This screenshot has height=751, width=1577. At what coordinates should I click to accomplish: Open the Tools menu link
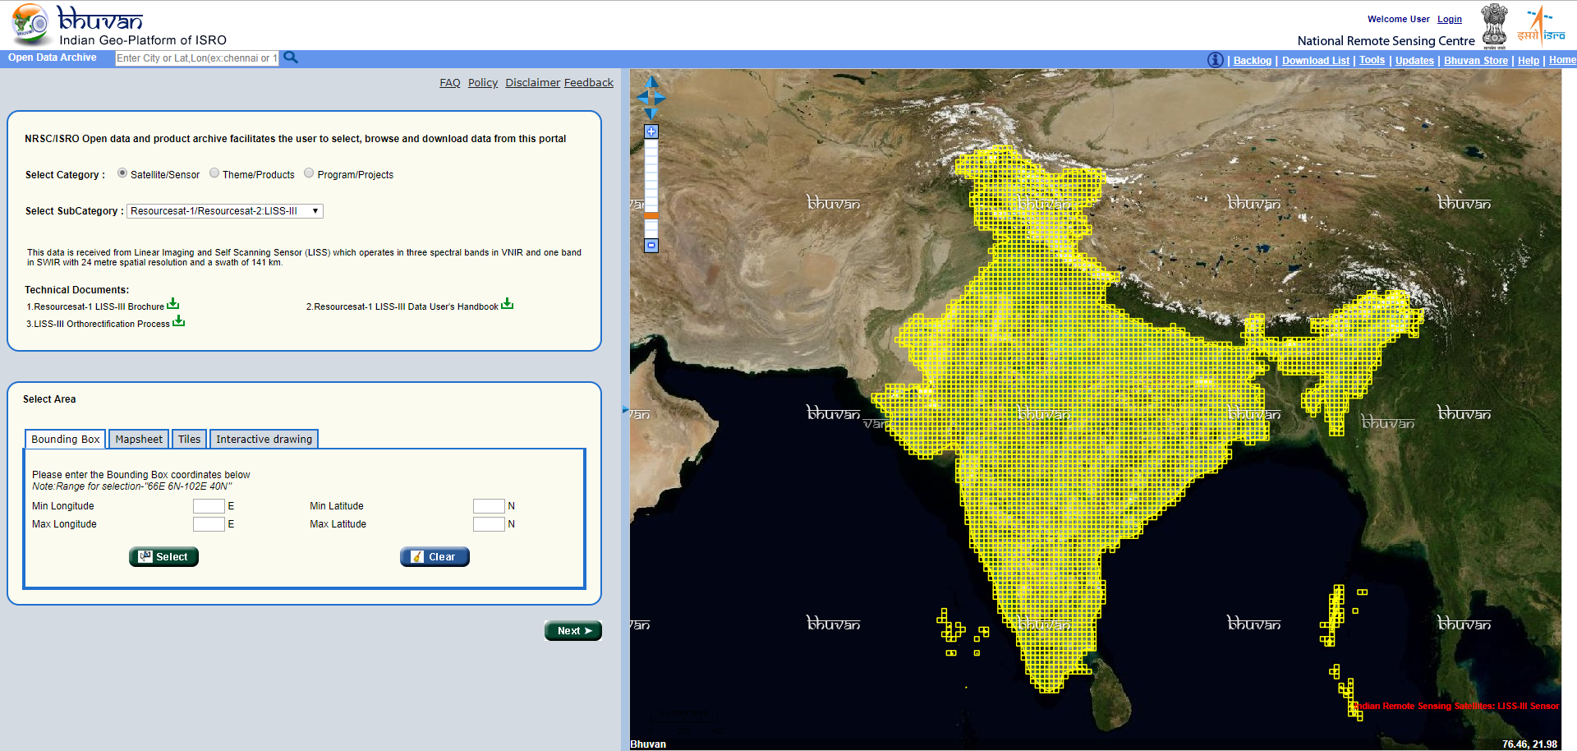[1372, 60]
